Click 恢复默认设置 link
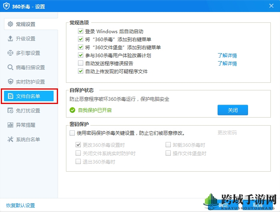280x212 pixels. coord(20,205)
